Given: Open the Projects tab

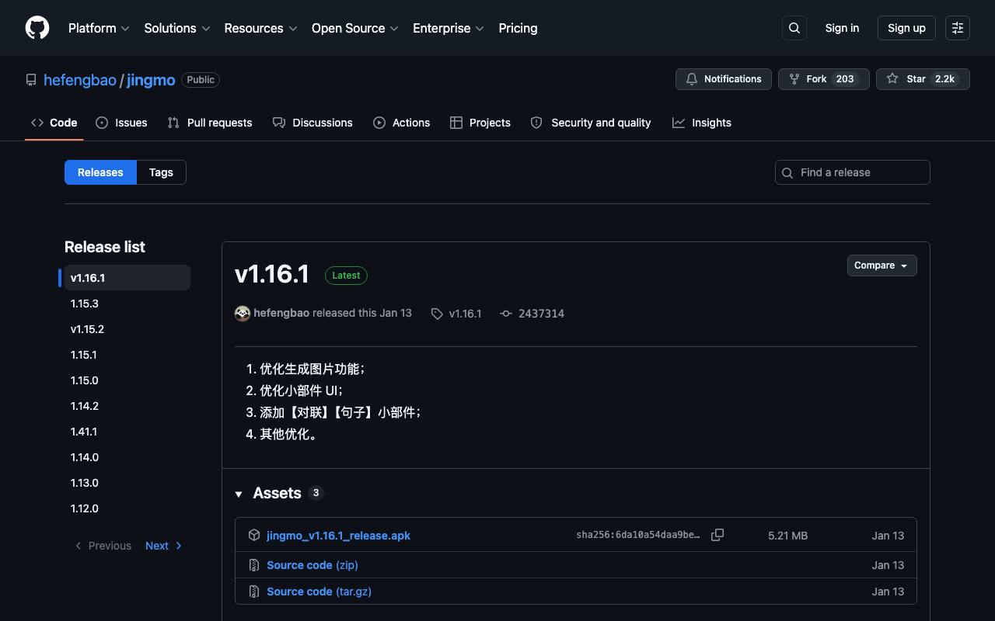Looking at the screenshot, I should pyautogui.click(x=480, y=123).
